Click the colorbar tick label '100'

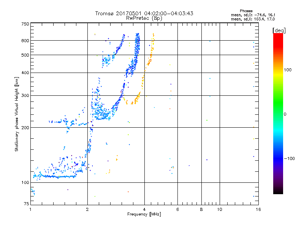pyautogui.click(x=288, y=70)
